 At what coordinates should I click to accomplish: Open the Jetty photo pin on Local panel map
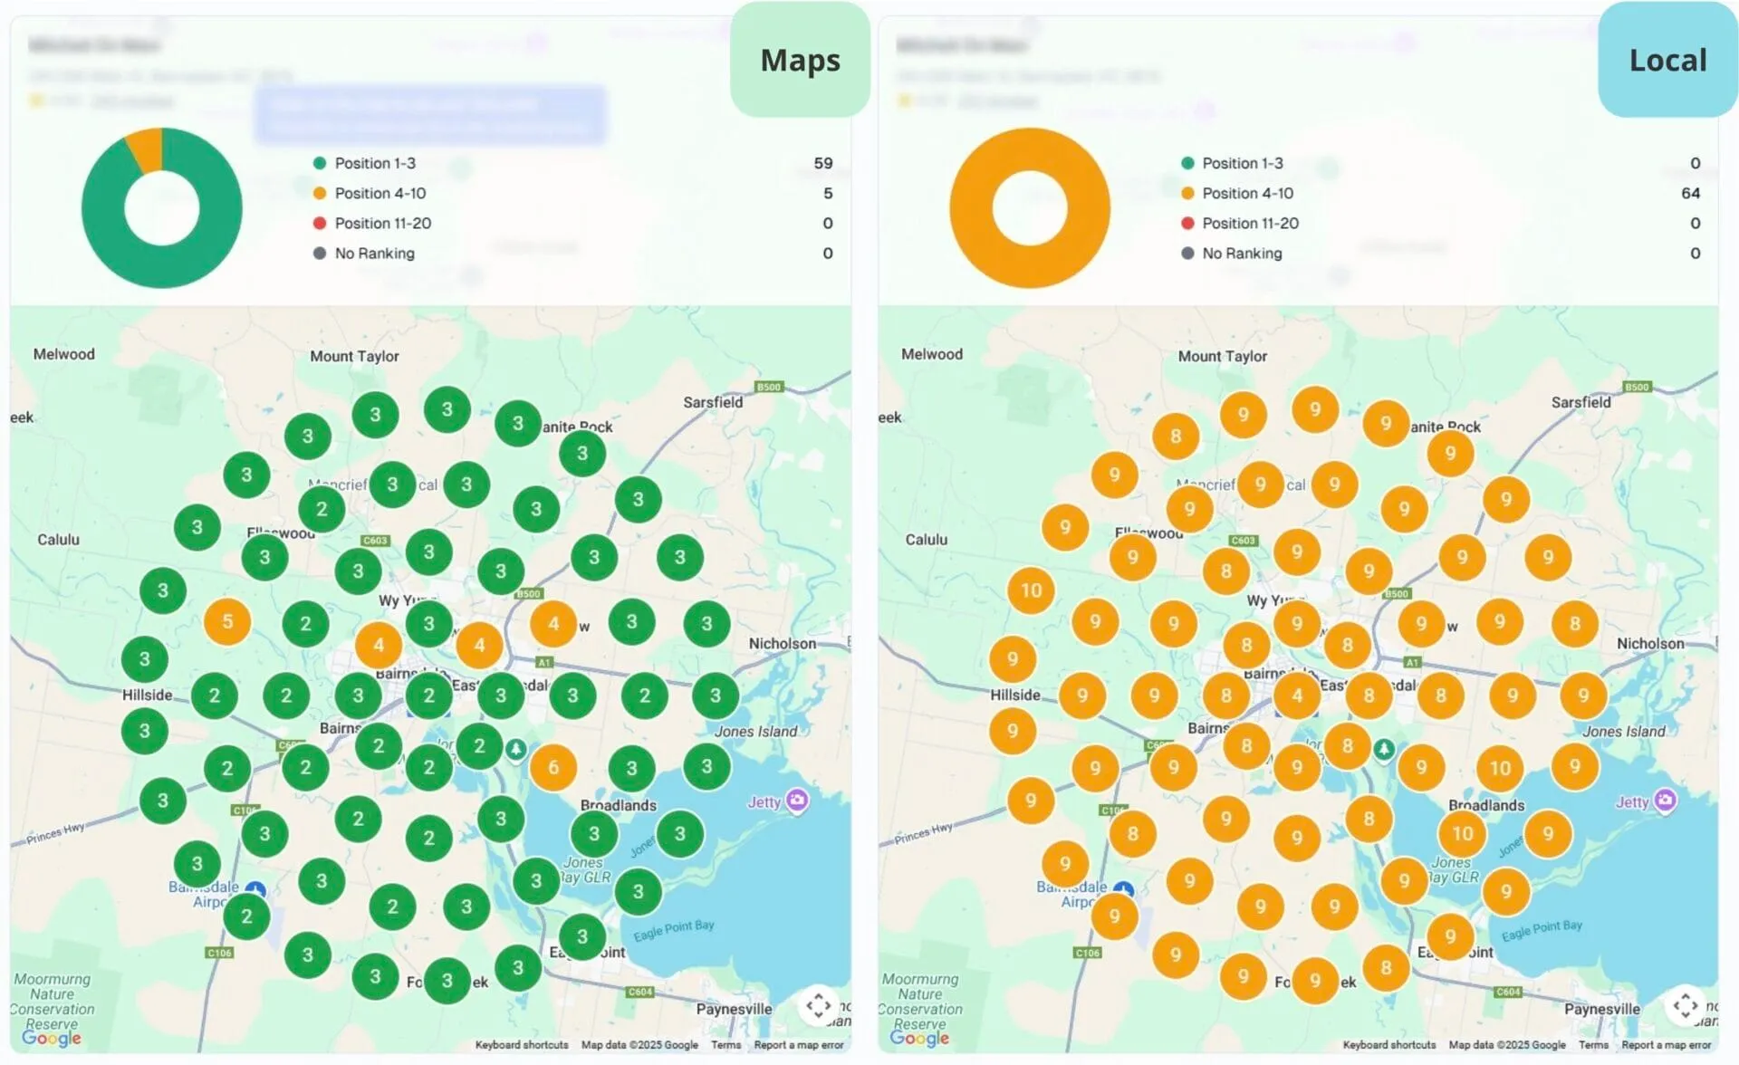[x=1665, y=801]
